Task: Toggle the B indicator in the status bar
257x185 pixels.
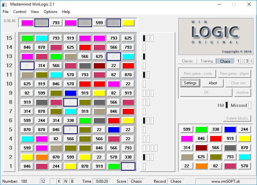Action: click(x=72, y=181)
